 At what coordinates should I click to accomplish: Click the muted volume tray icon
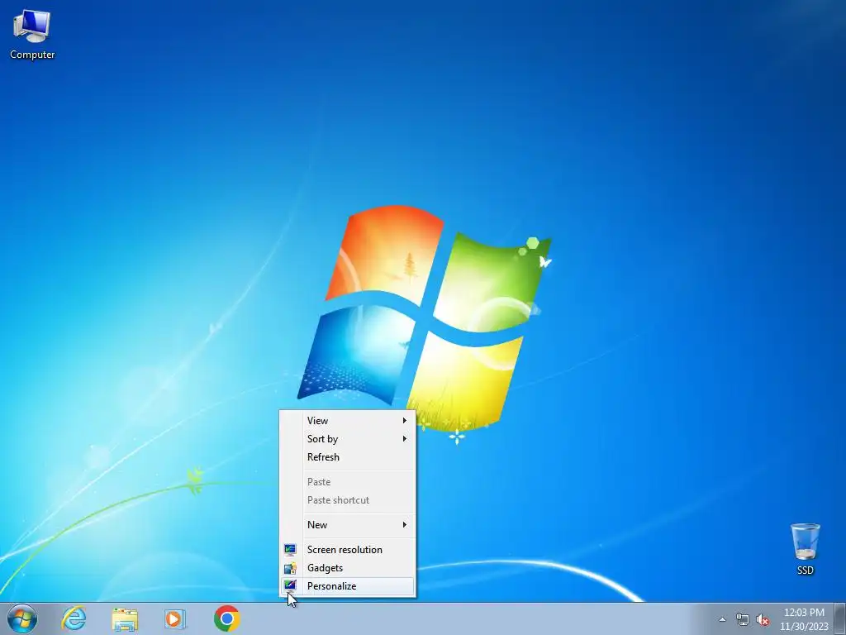tap(763, 620)
